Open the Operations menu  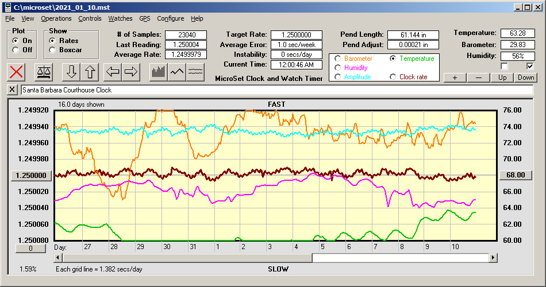click(x=56, y=18)
